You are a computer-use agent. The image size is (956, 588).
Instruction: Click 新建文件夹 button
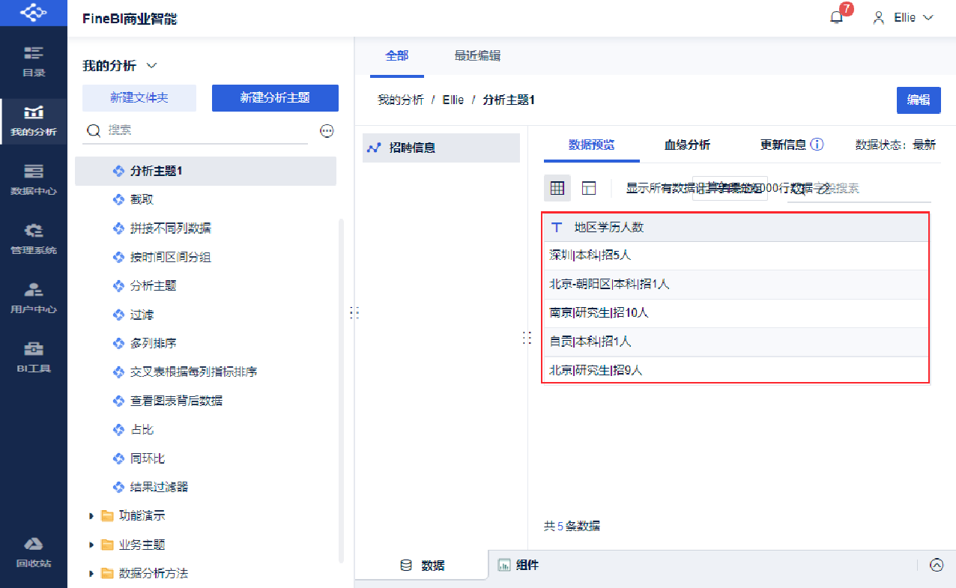[x=139, y=98]
